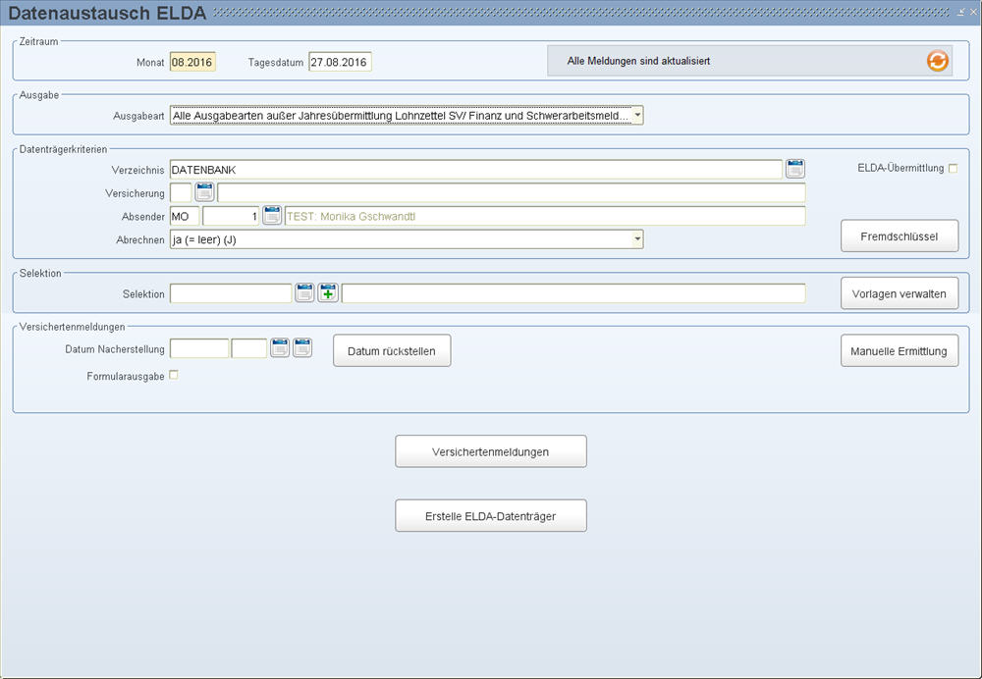
Task: Click the Datum rückstellen button
Action: [392, 350]
